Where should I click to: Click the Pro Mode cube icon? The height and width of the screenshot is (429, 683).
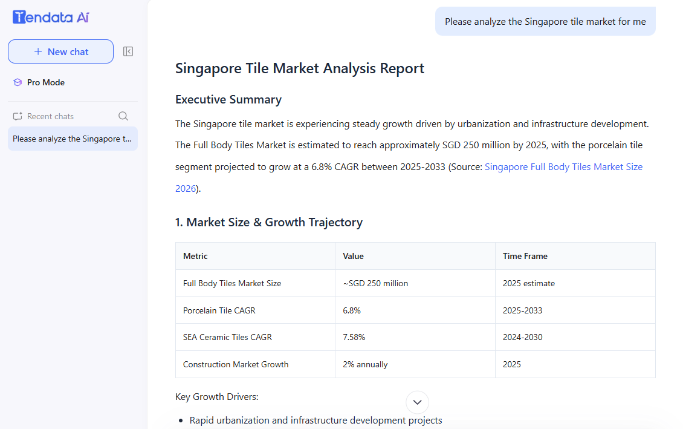click(x=18, y=82)
